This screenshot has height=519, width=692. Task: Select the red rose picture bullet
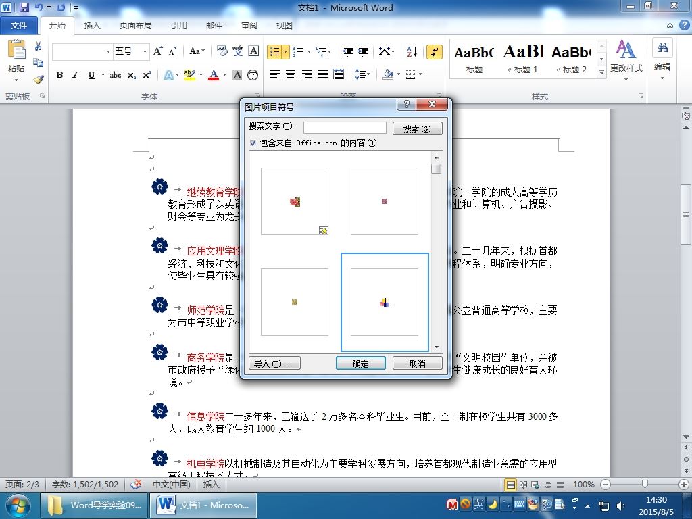(295, 201)
